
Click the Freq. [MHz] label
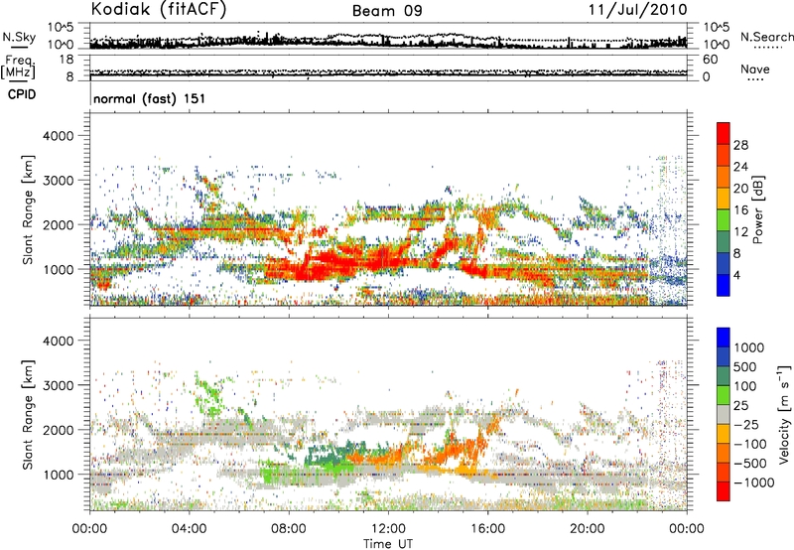click(18, 67)
